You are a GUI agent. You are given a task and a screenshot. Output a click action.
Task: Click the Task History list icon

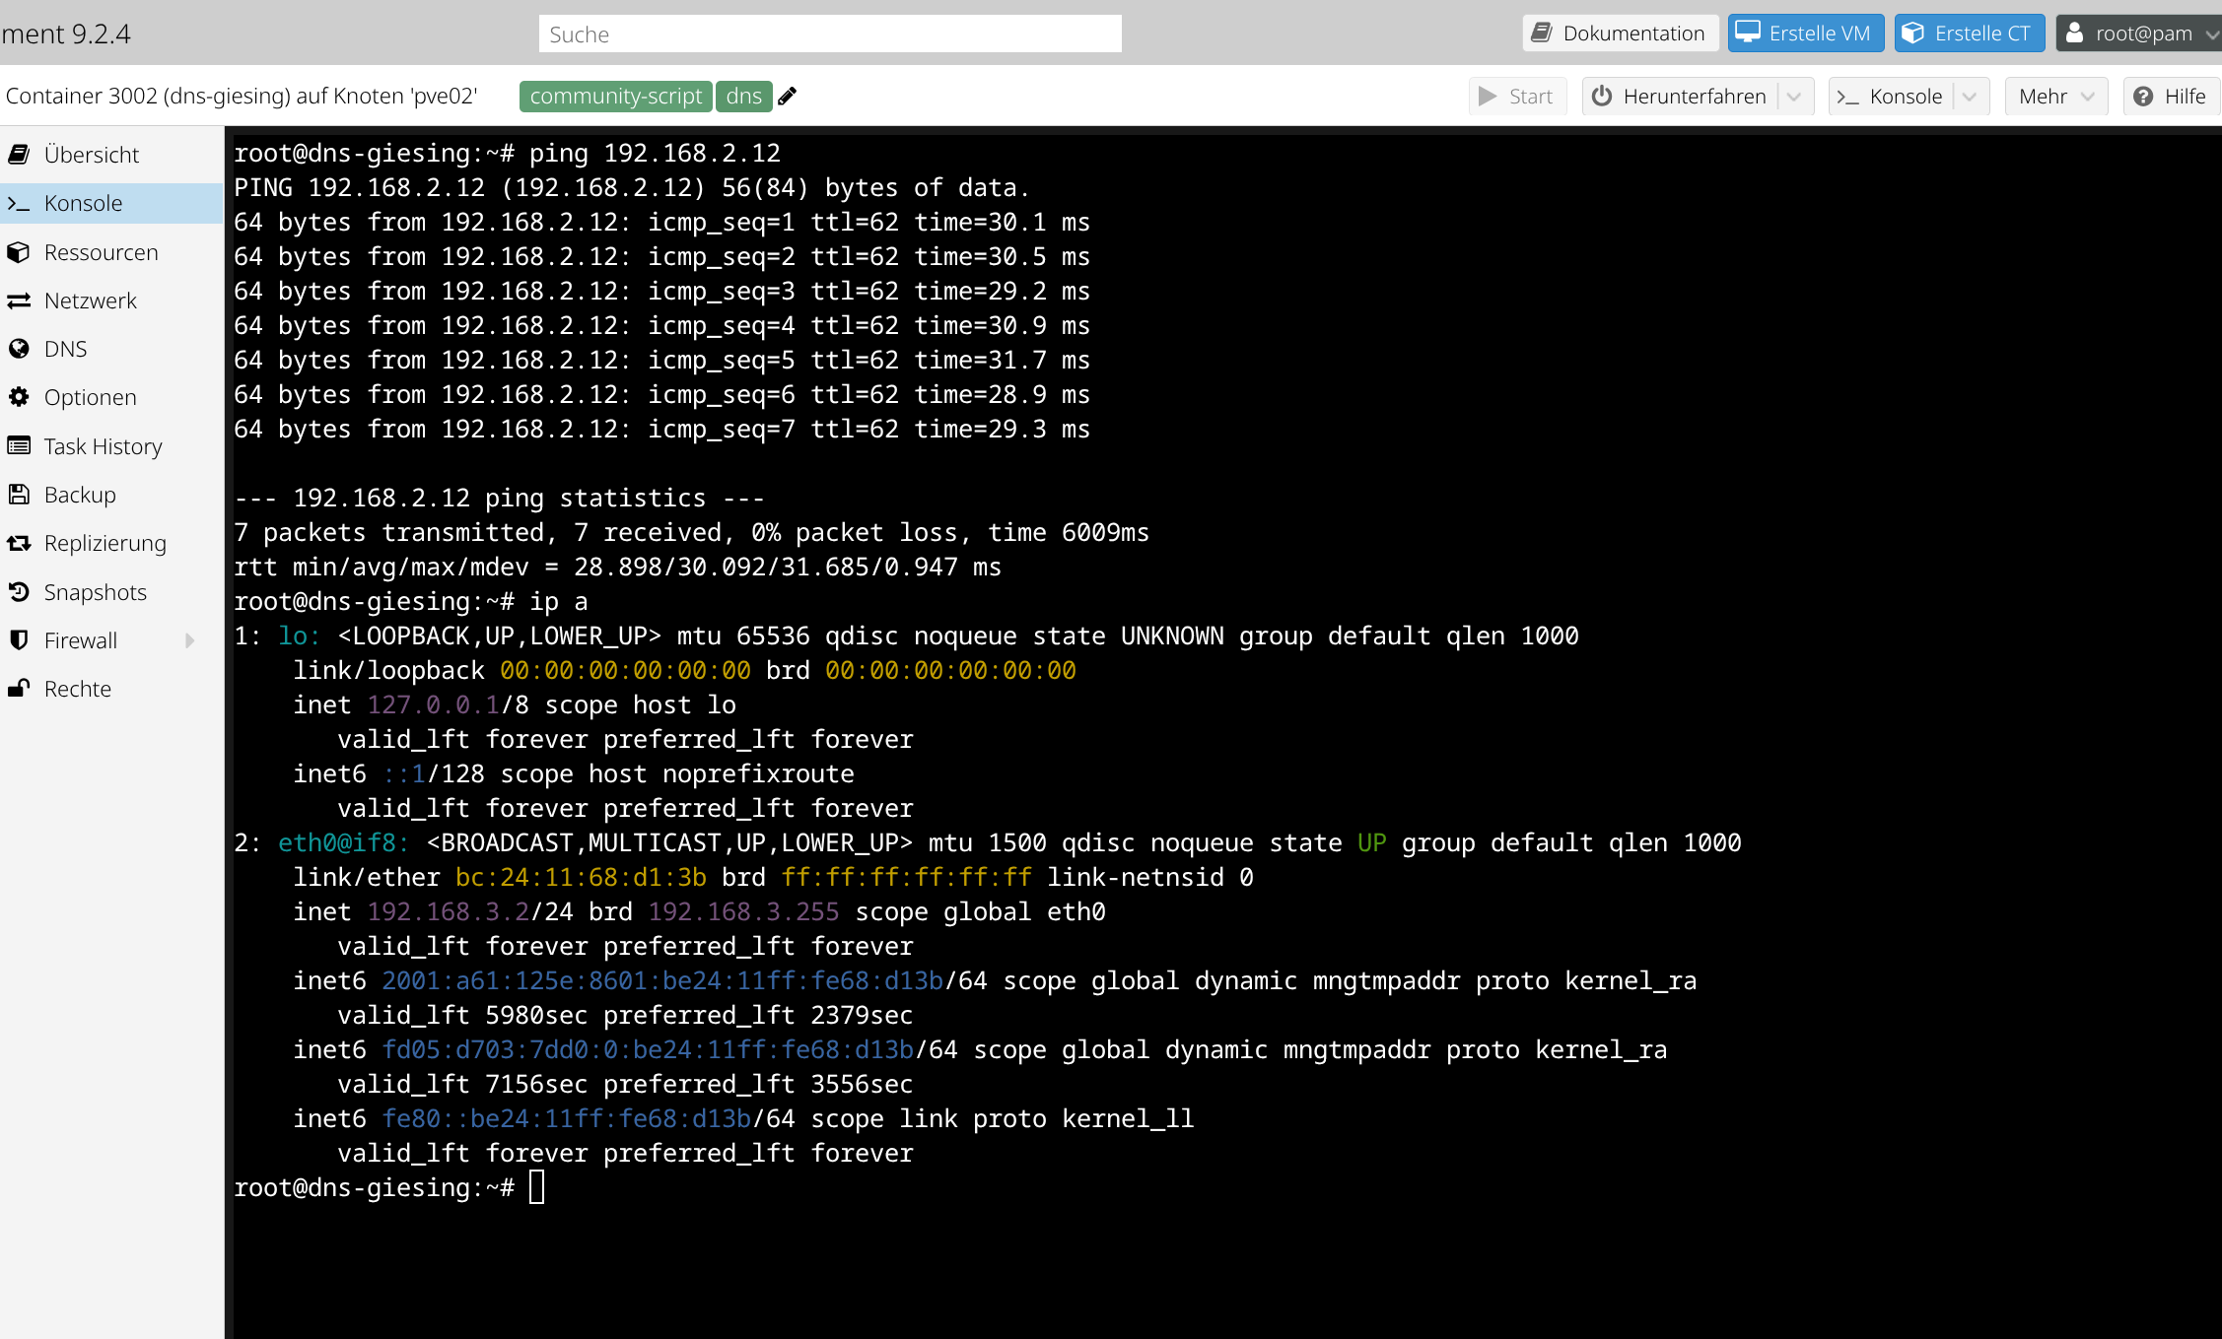pos(19,446)
